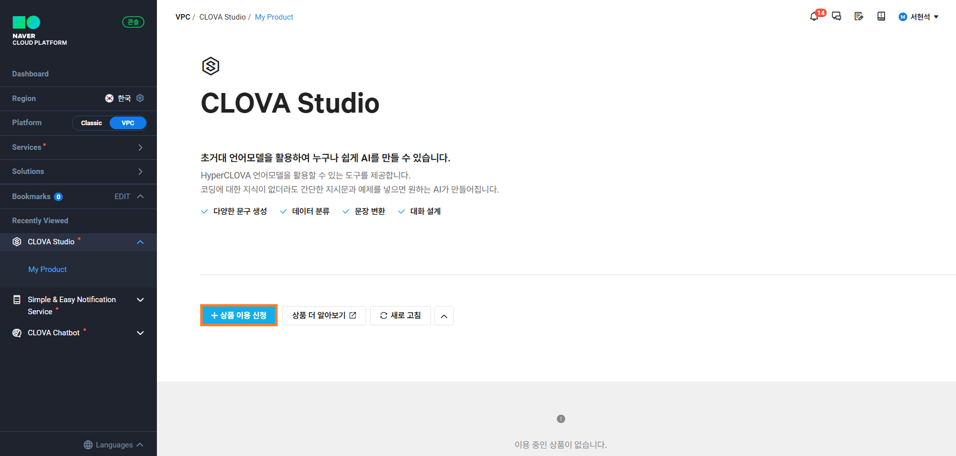
Task: Click the note edit icon in header
Action: click(x=859, y=17)
